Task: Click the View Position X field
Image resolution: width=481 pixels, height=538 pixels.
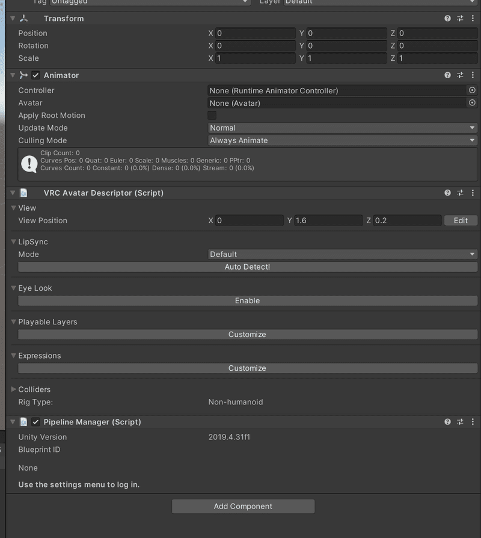Action: [x=250, y=220]
